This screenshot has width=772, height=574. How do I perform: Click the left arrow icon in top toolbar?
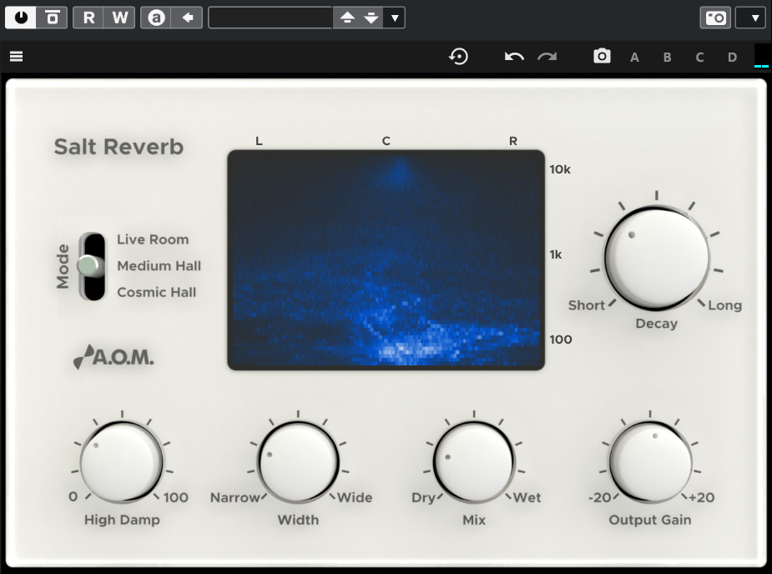187,18
